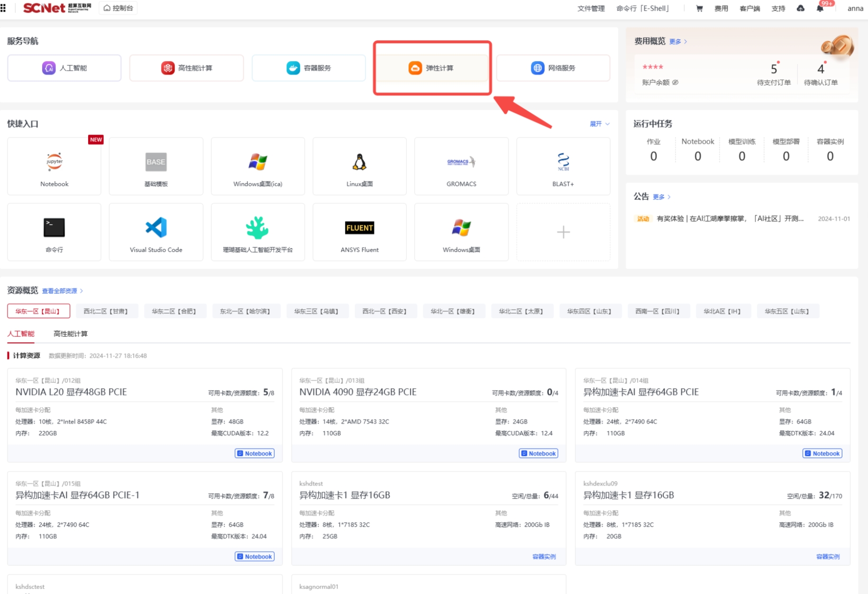
Task: Open the notification bell
Action: [820, 9]
